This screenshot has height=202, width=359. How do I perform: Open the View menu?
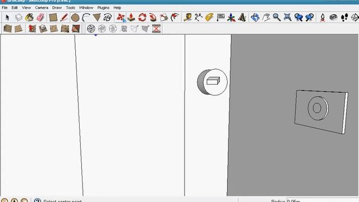26,7
